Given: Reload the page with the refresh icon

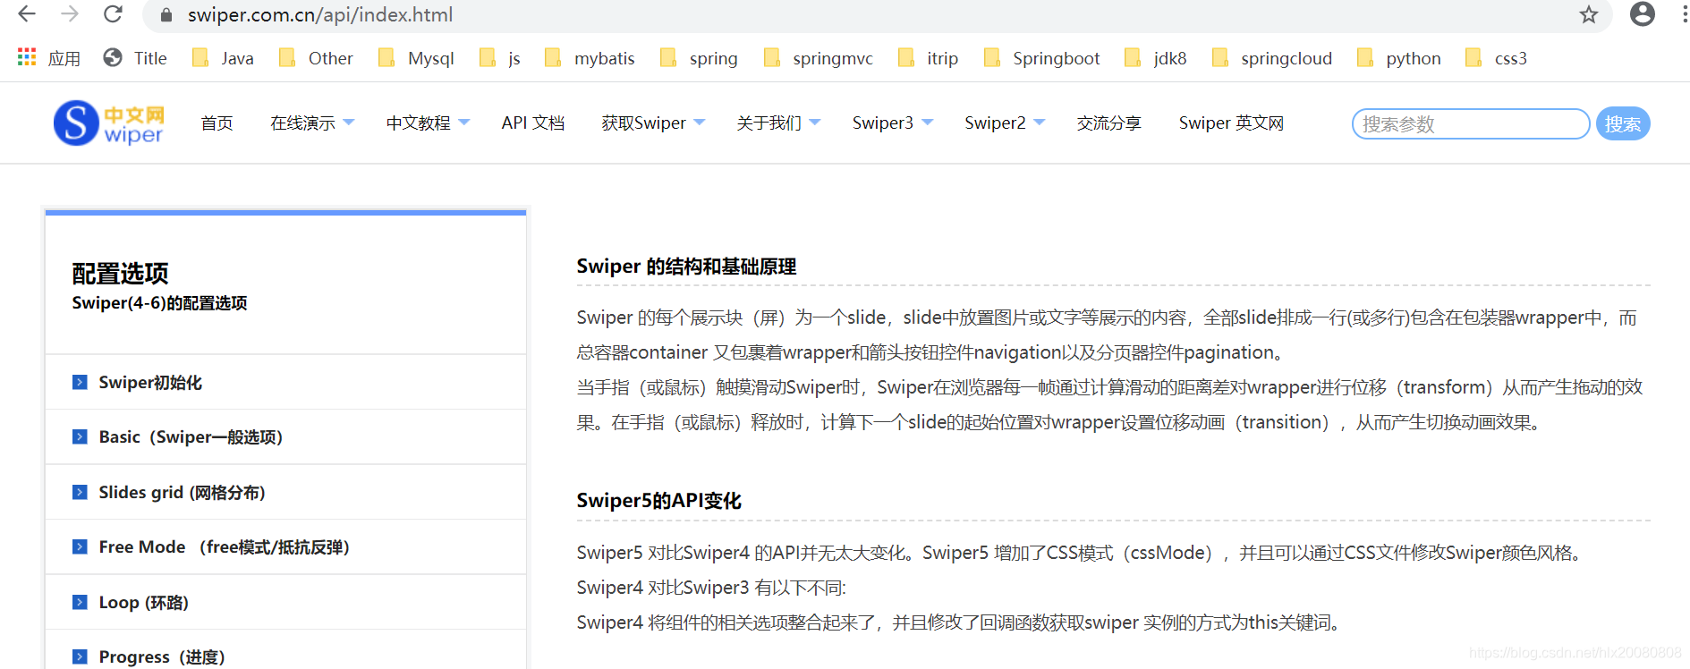Looking at the screenshot, I should point(113,14).
